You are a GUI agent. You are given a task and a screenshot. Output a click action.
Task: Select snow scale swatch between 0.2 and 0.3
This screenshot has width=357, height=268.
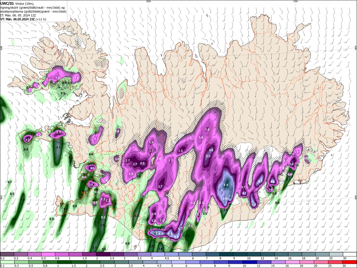click(x=8, y=254)
